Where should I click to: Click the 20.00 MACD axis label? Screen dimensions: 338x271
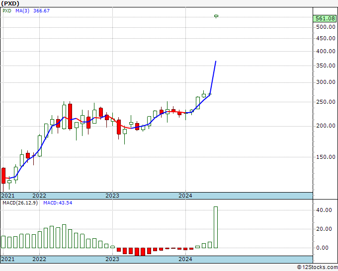point(324,229)
